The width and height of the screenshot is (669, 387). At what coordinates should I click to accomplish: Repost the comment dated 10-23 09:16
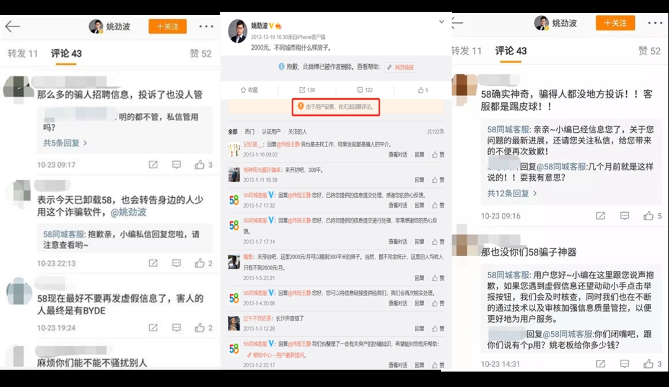click(600, 216)
